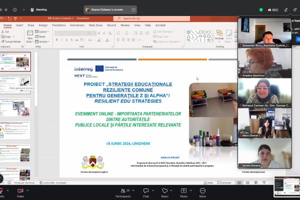Activate the Format Painter
300x200 pixels.
click(x=11, y=41)
